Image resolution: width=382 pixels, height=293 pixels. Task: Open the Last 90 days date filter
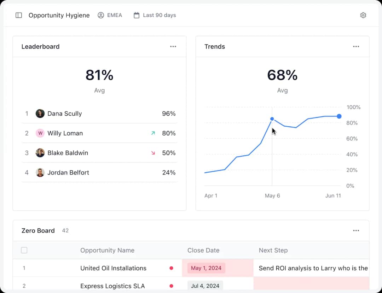click(x=155, y=15)
